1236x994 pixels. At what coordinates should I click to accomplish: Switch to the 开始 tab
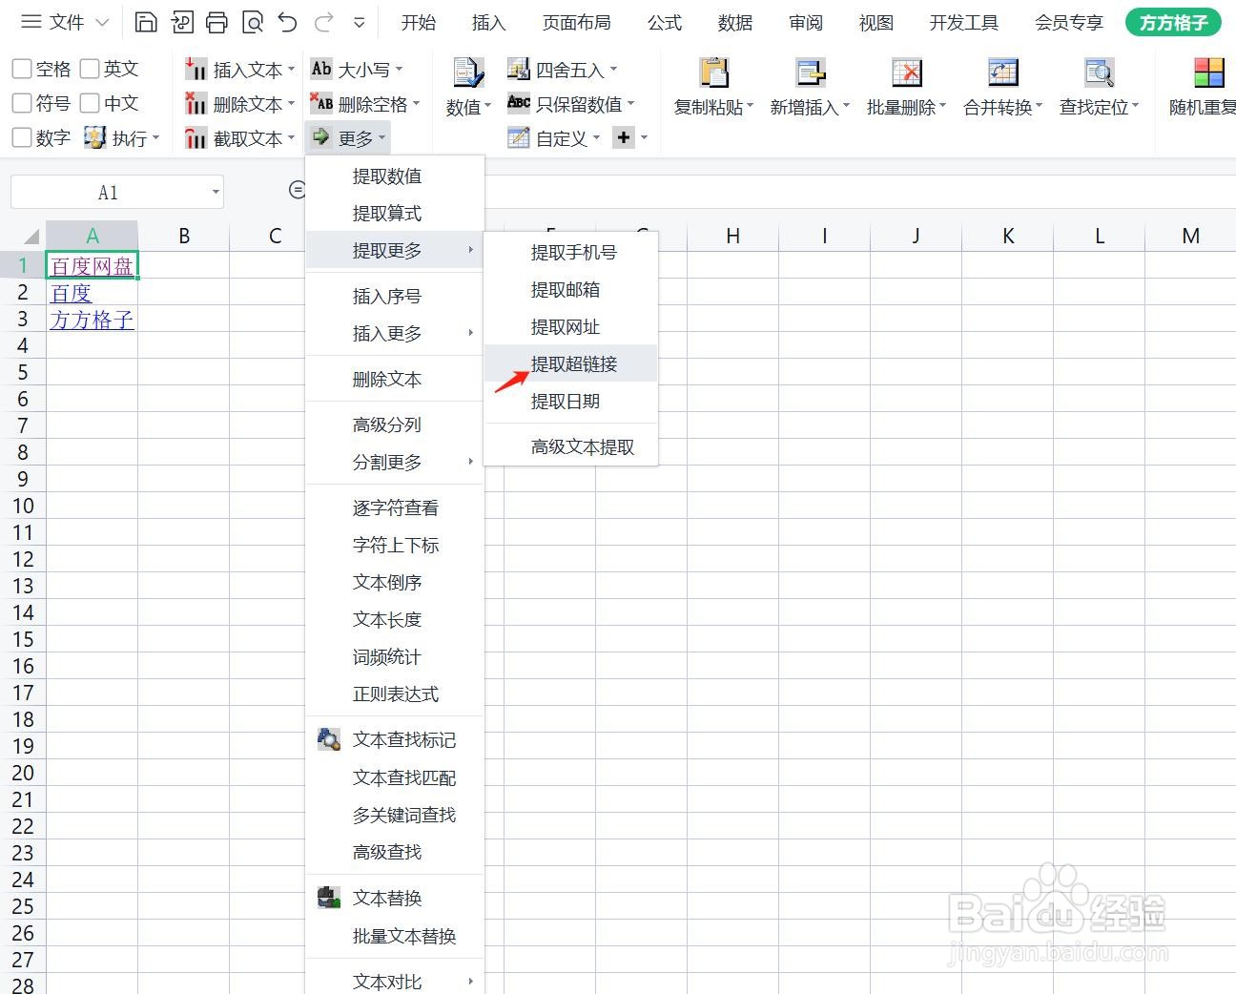click(x=418, y=22)
